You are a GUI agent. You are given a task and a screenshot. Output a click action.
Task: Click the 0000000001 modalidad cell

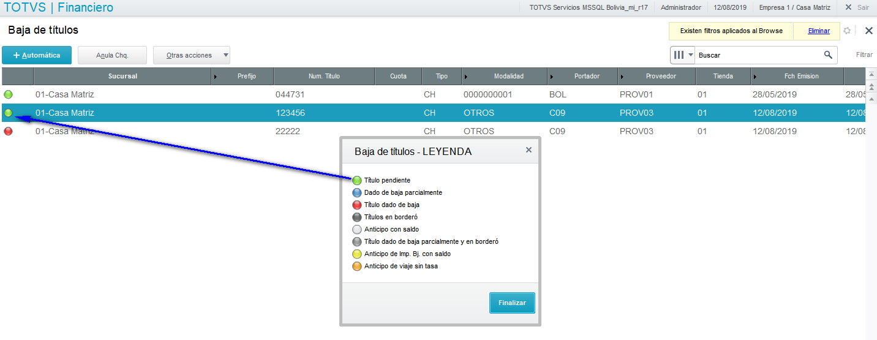click(487, 94)
